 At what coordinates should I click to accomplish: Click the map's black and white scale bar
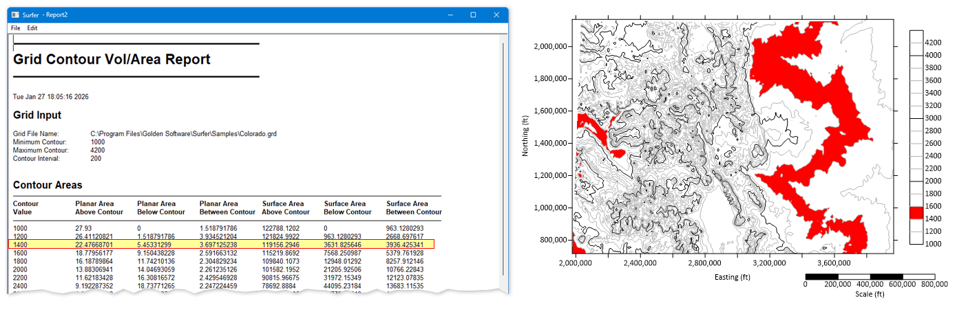[870, 276]
